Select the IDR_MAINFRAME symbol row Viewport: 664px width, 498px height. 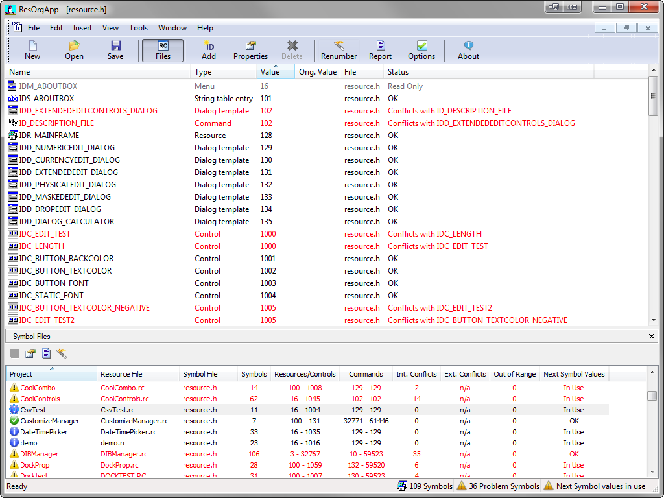(x=49, y=136)
